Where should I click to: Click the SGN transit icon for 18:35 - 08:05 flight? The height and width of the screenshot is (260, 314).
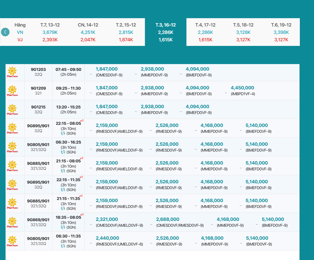click(x=63, y=227)
